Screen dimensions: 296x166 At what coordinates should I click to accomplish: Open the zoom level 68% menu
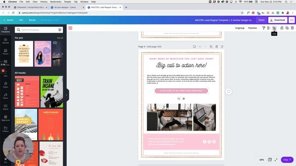point(262,160)
